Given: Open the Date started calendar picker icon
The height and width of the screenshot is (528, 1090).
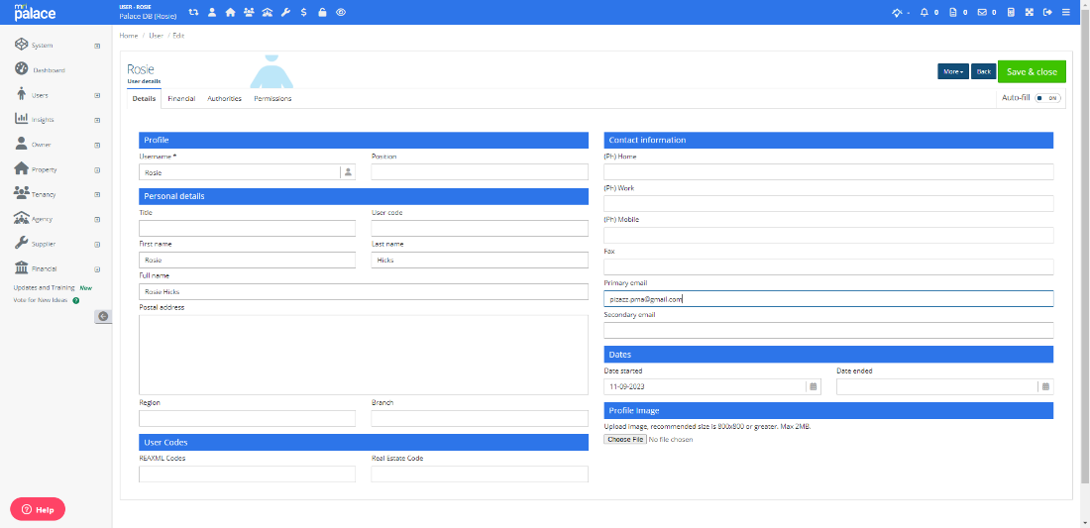Looking at the screenshot, I should click(x=813, y=387).
